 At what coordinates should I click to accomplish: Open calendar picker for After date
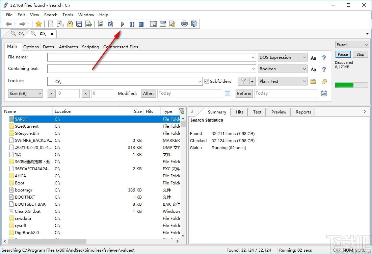click(x=228, y=93)
